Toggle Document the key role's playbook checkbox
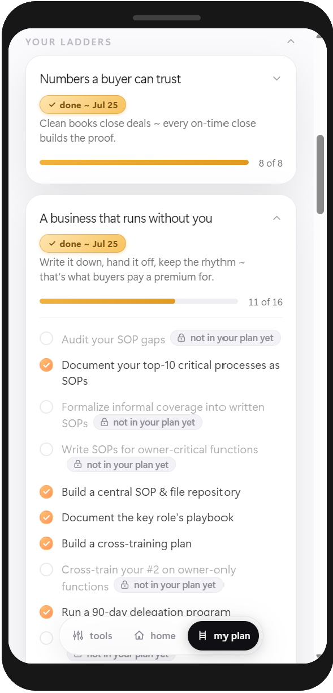 46,517
